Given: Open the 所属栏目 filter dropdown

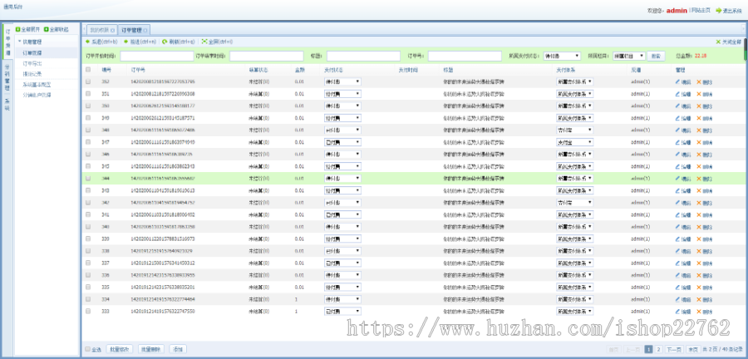Looking at the screenshot, I should click(628, 56).
